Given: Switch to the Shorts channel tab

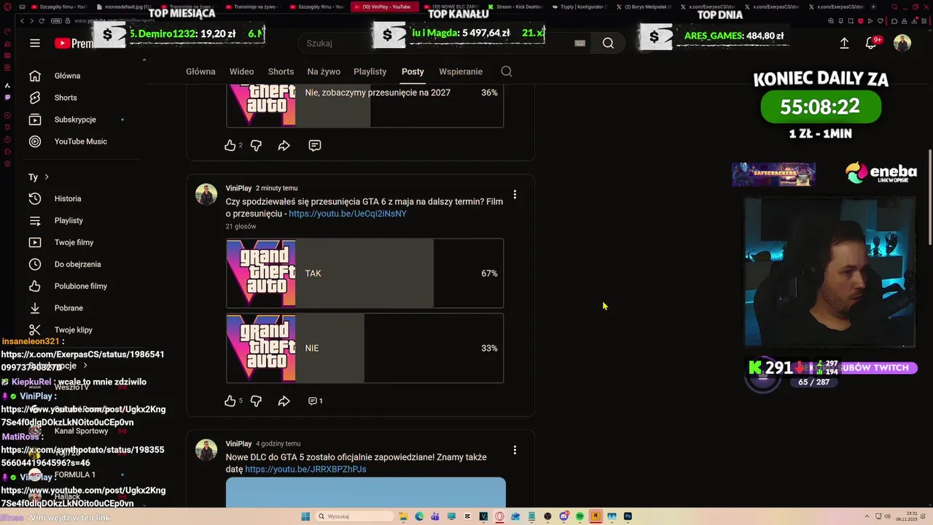Looking at the screenshot, I should pos(281,71).
